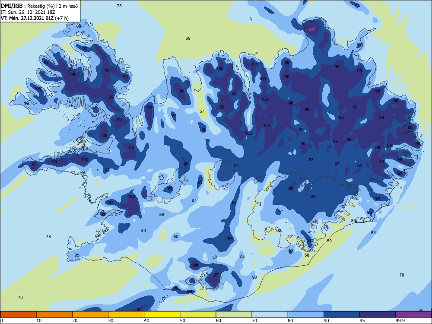The width and height of the screenshot is (432, 324).
Task: Click the map humidity value '75'
Action: [119, 6]
